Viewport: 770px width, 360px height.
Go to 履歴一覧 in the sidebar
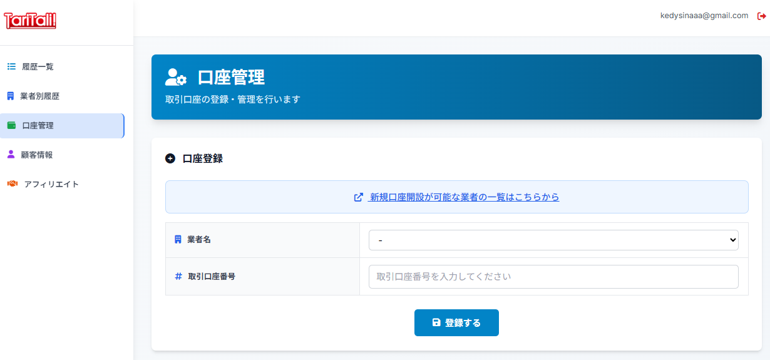pyautogui.click(x=38, y=66)
